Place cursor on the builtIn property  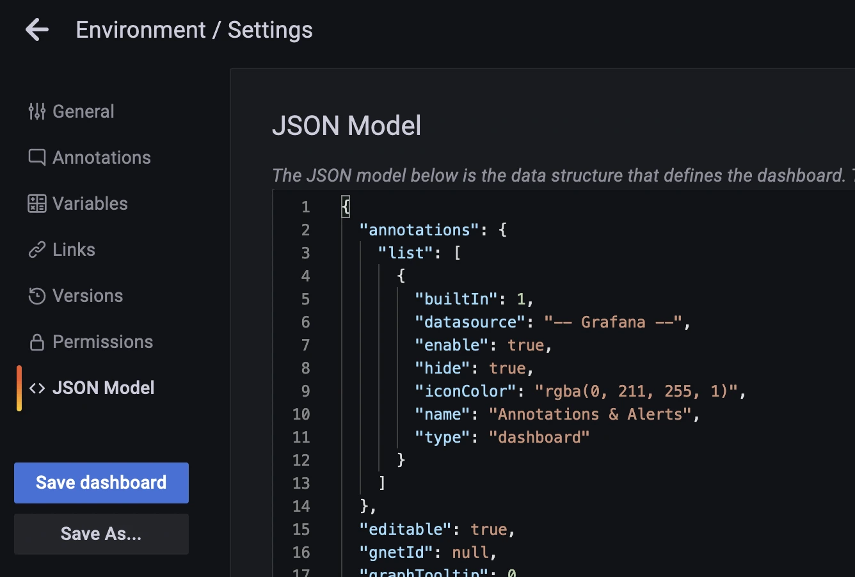point(456,298)
